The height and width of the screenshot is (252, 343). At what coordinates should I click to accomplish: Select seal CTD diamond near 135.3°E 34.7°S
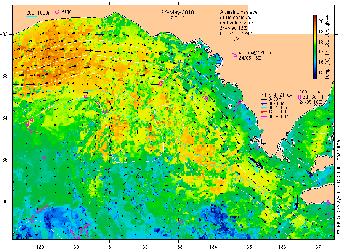tap(258, 147)
